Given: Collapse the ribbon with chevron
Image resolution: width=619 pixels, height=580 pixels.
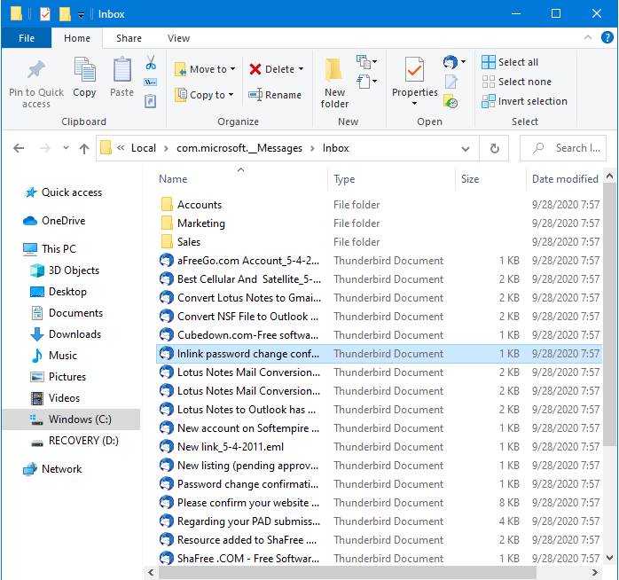Looking at the screenshot, I should point(588,37).
